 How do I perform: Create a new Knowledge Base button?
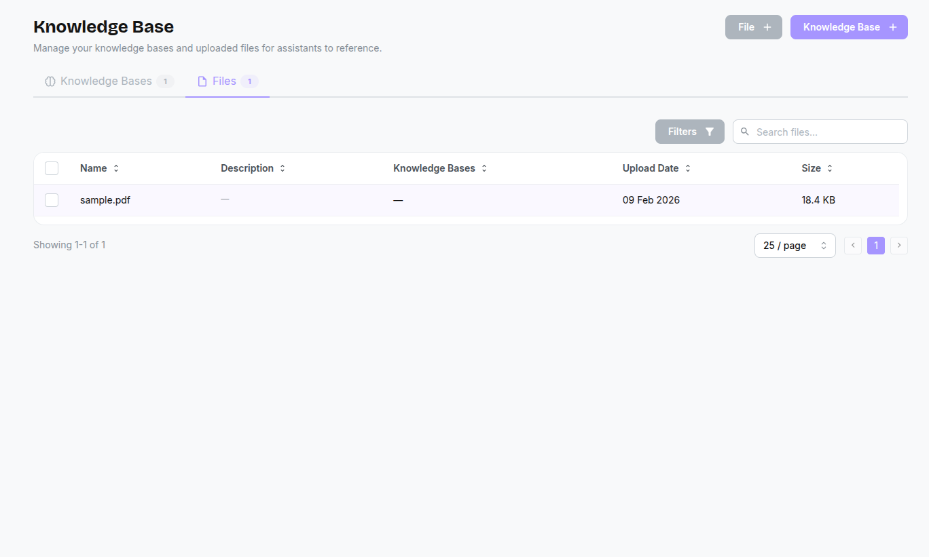[x=849, y=27]
